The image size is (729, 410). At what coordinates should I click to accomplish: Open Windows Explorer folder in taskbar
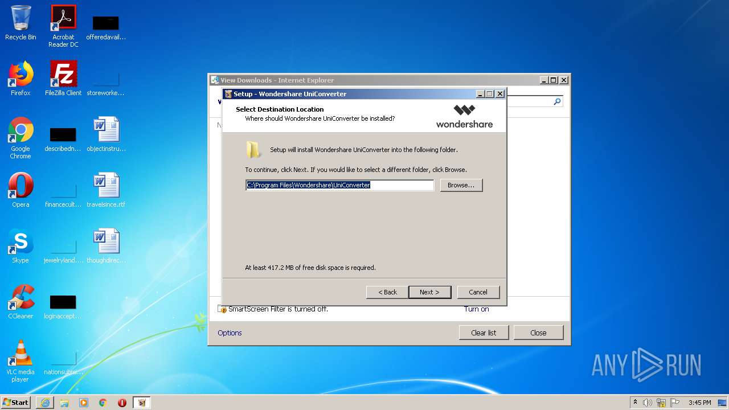click(64, 403)
